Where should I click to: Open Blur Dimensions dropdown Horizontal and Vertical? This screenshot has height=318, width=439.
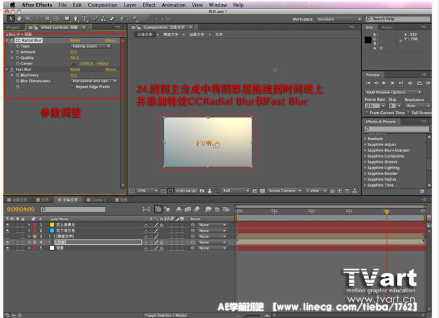pyautogui.click(x=94, y=81)
